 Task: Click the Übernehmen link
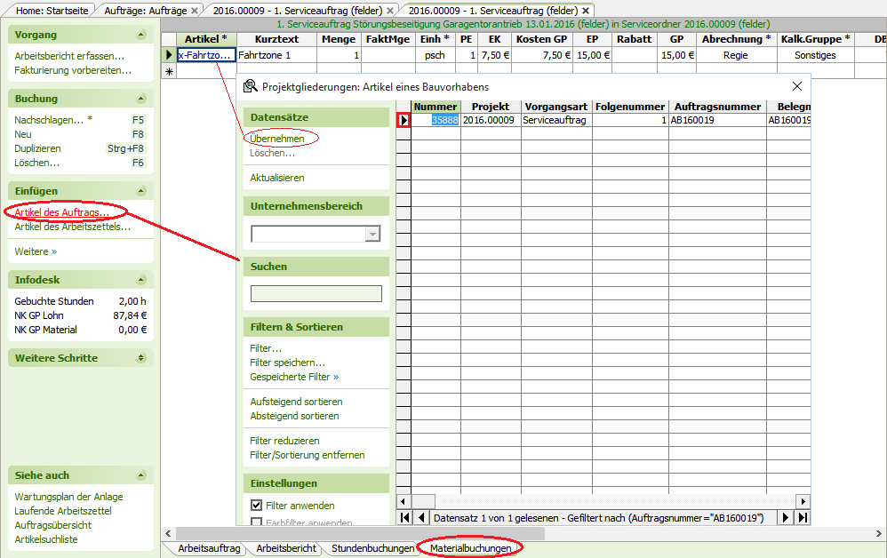[x=277, y=139]
